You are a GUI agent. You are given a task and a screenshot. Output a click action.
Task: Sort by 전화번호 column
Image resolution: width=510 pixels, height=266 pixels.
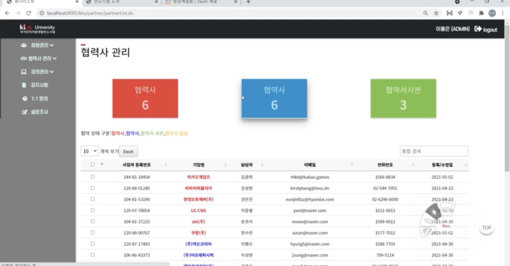pyautogui.click(x=385, y=165)
